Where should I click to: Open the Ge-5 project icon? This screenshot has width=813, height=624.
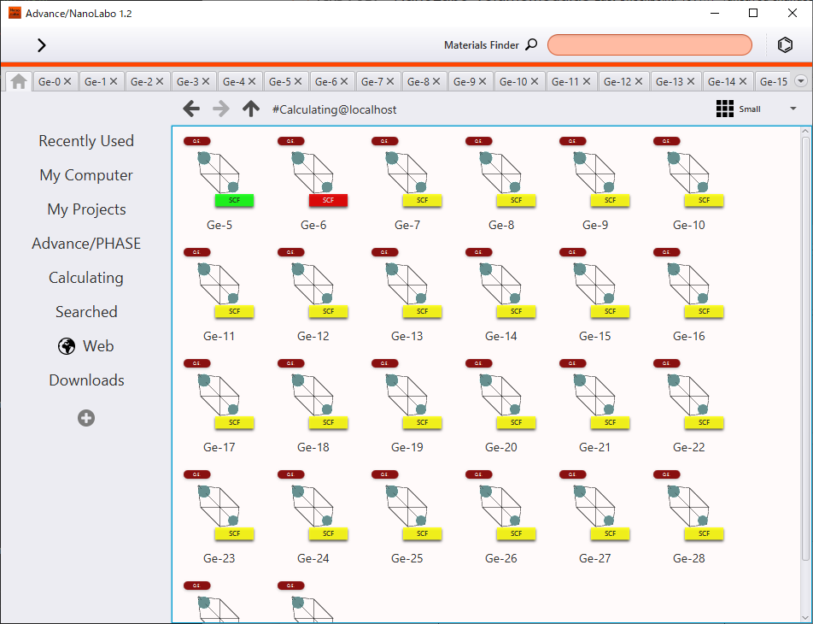[219, 173]
